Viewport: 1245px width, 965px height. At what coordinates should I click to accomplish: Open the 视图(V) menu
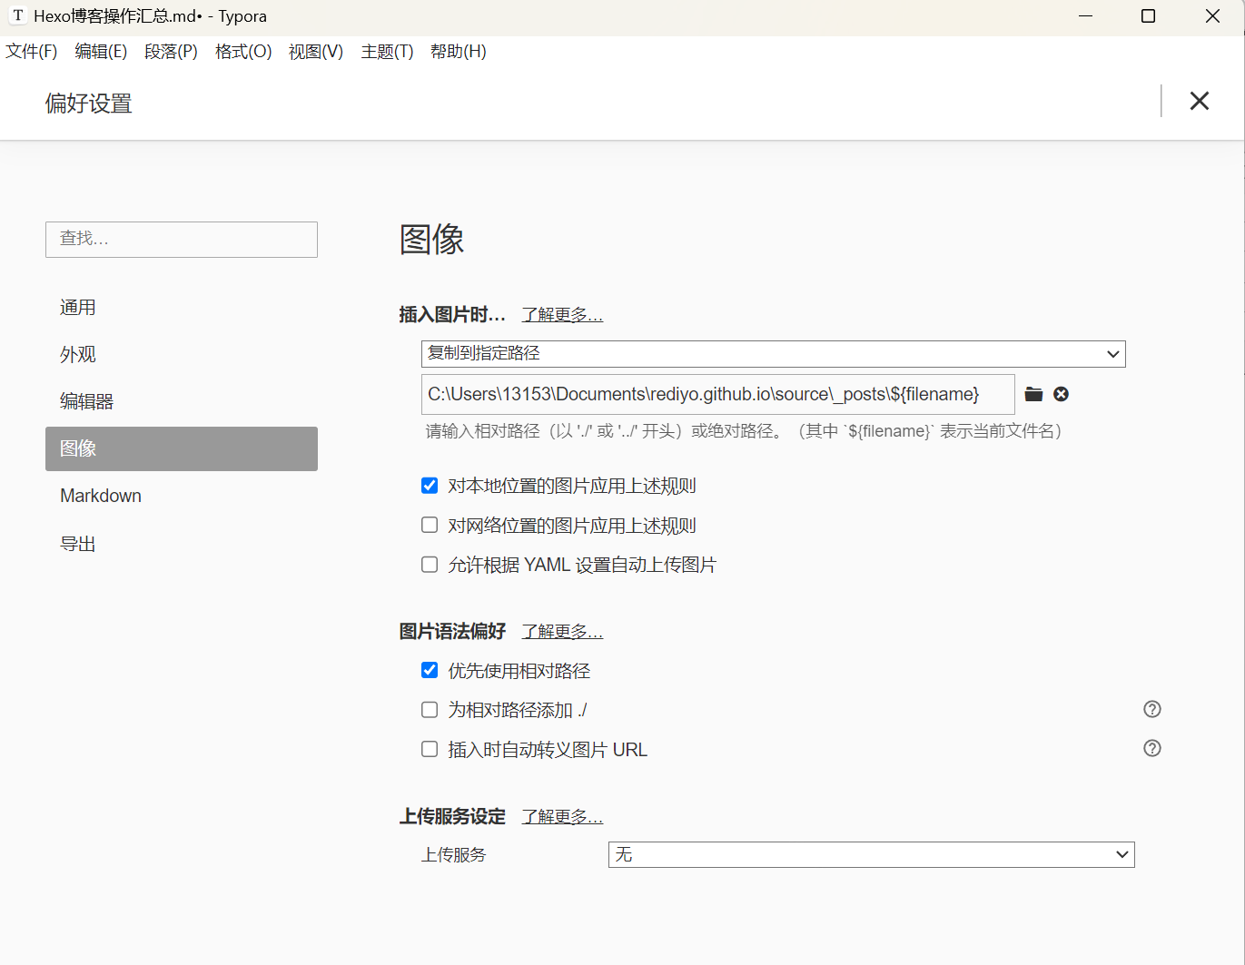coord(316,52)
